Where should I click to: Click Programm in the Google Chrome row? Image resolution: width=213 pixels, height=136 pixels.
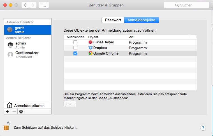[138, 53]
